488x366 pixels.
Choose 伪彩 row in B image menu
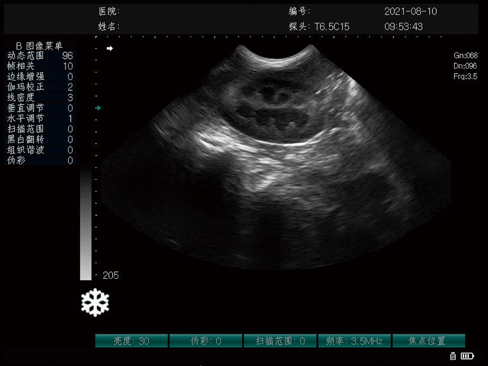40,160
